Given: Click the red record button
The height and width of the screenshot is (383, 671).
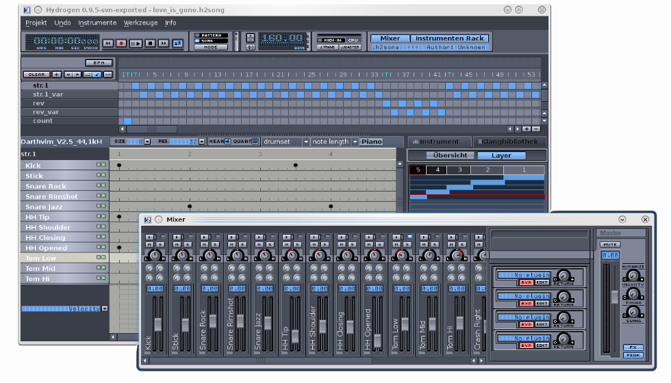Looking at the screenshot, I should [x=121, y=43].
